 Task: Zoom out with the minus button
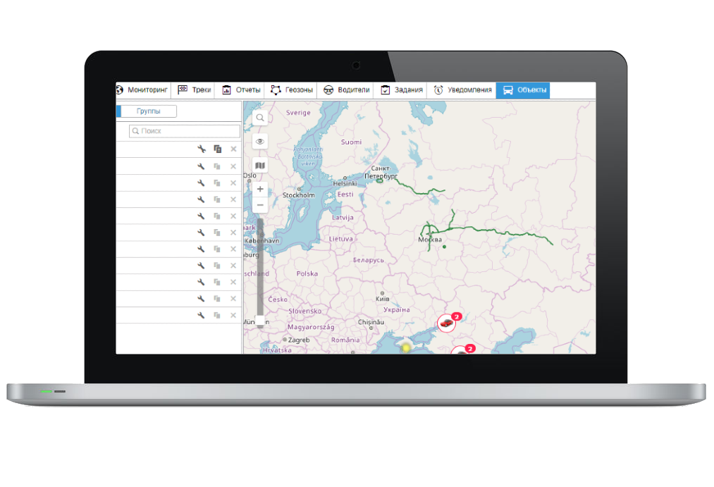pyautogui.click(x=260, y=205)
